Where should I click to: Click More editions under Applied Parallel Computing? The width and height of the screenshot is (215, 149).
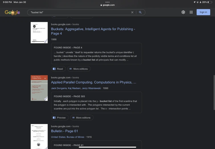(82, 117)
